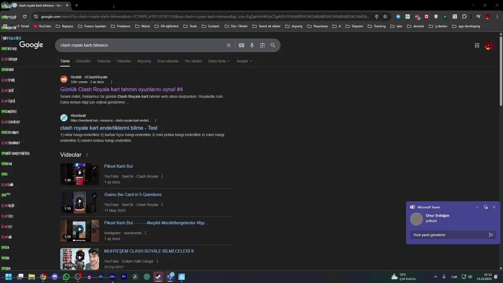Launch Photoshop from the taskbar
The width and height of the screenshot is (503, 283).
click(x=101, y=277)
